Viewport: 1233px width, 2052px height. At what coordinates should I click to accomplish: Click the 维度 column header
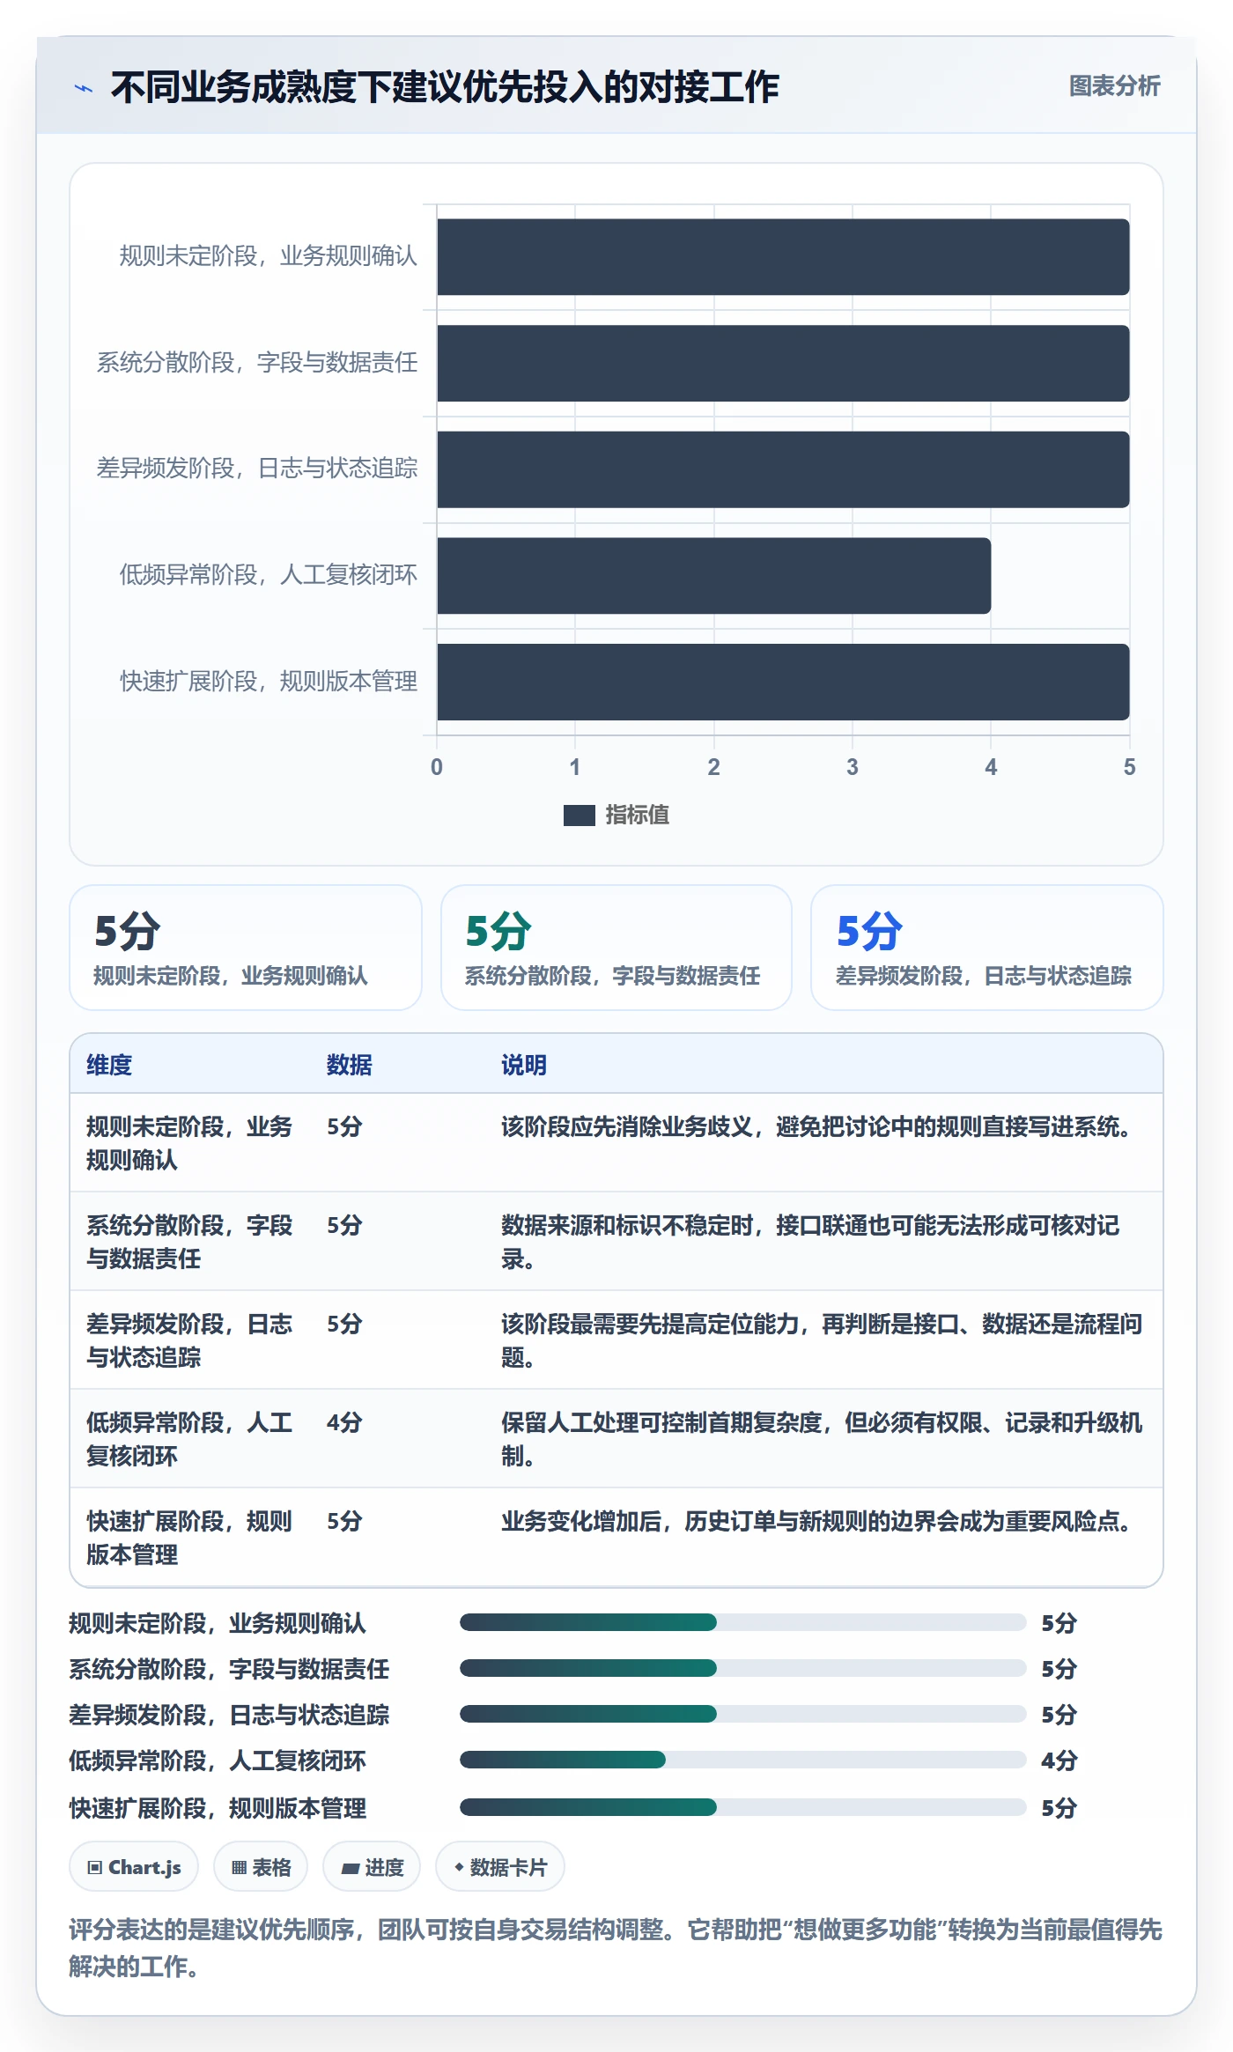(109, 1066)
